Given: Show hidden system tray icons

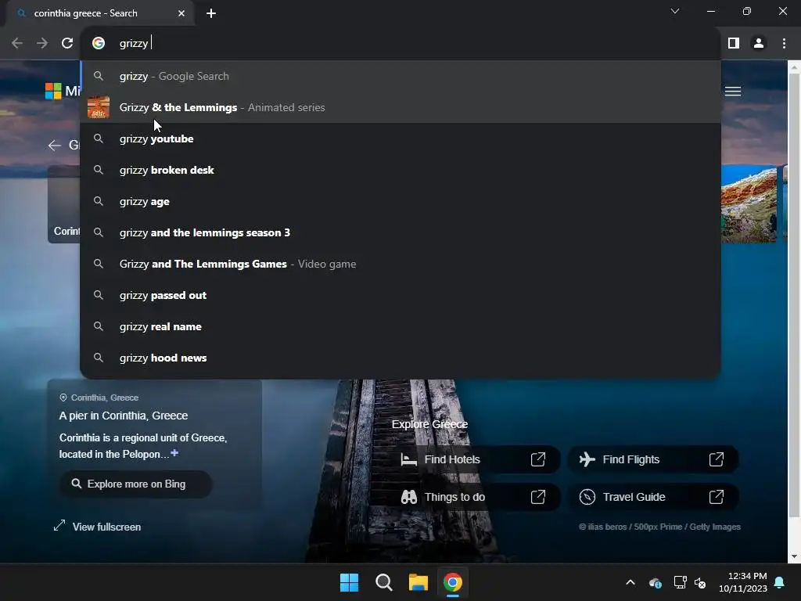Looking at the screenshot, I should coord(630,582).
